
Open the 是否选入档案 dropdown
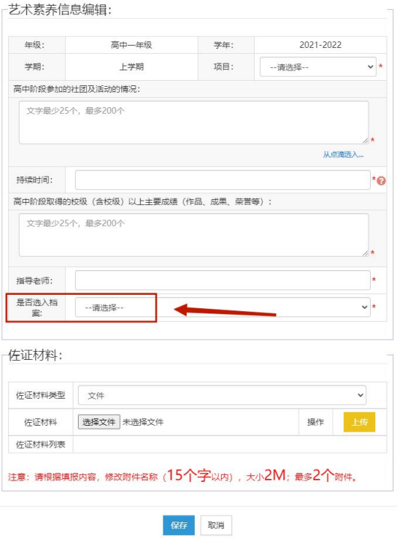click(222, 307)
